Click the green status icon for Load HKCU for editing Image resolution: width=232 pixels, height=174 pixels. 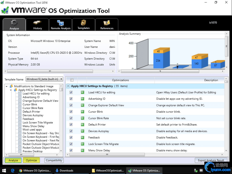coord(82,92)
